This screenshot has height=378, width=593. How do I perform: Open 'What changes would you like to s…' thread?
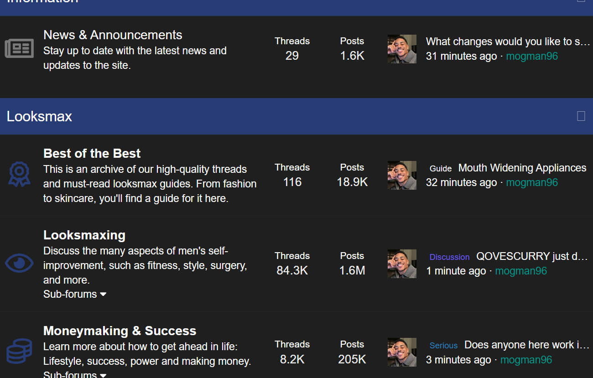pos(508,41)
